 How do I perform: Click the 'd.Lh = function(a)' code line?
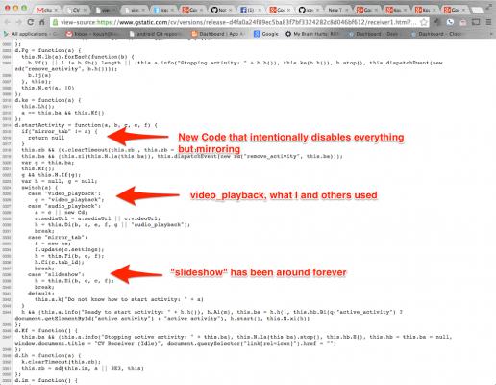point(48,356)
